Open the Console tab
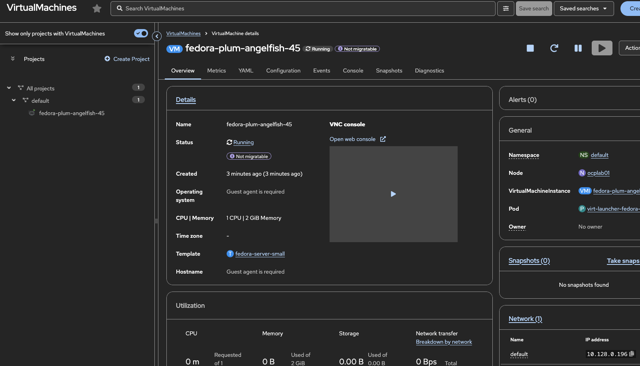The width and height of the screenshot is (640, 366). 353,70
